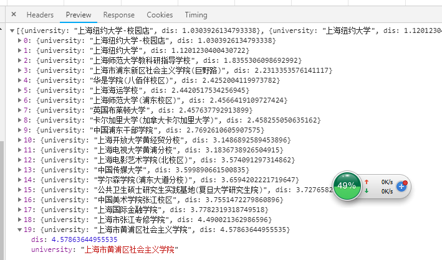
Task: Click the 49% memory usage ball
Action: (347, 186)
